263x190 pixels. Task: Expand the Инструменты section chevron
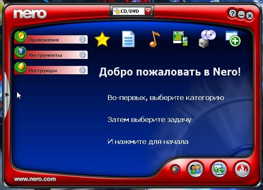coord(83,55)
